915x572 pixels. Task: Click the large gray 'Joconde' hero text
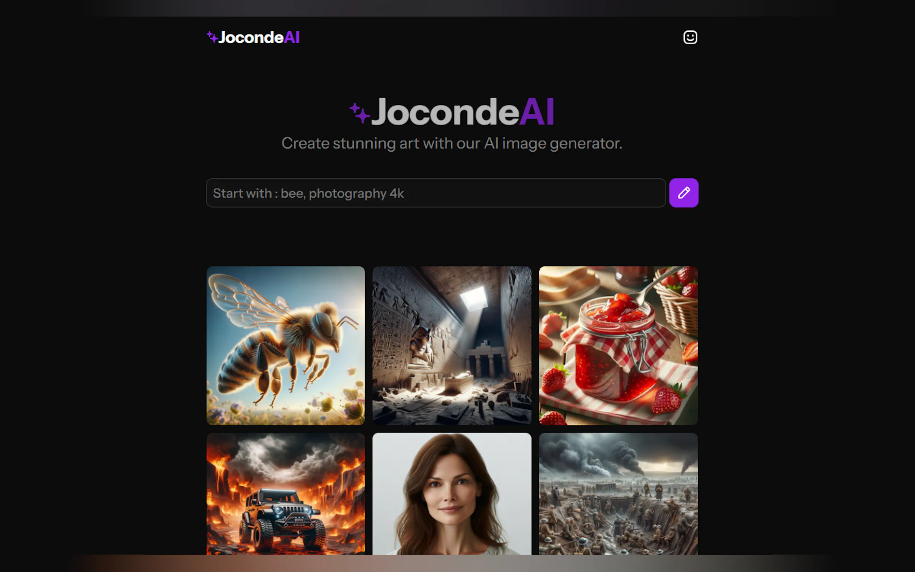[x=445, y=112]
